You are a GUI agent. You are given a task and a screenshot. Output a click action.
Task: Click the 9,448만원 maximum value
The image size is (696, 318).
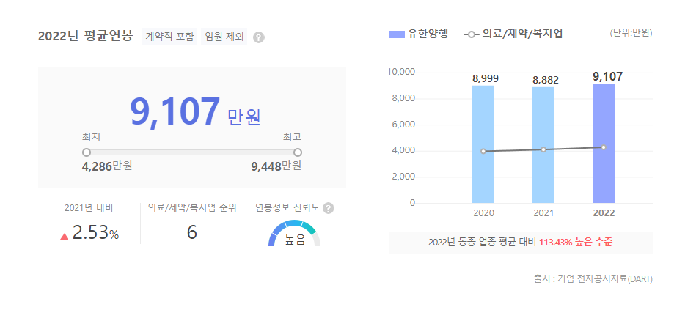(276, 166)
